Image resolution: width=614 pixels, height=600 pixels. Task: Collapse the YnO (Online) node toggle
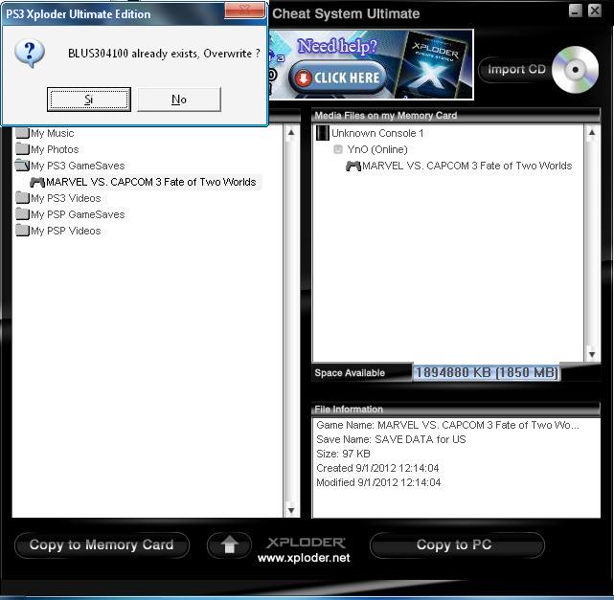338,149
